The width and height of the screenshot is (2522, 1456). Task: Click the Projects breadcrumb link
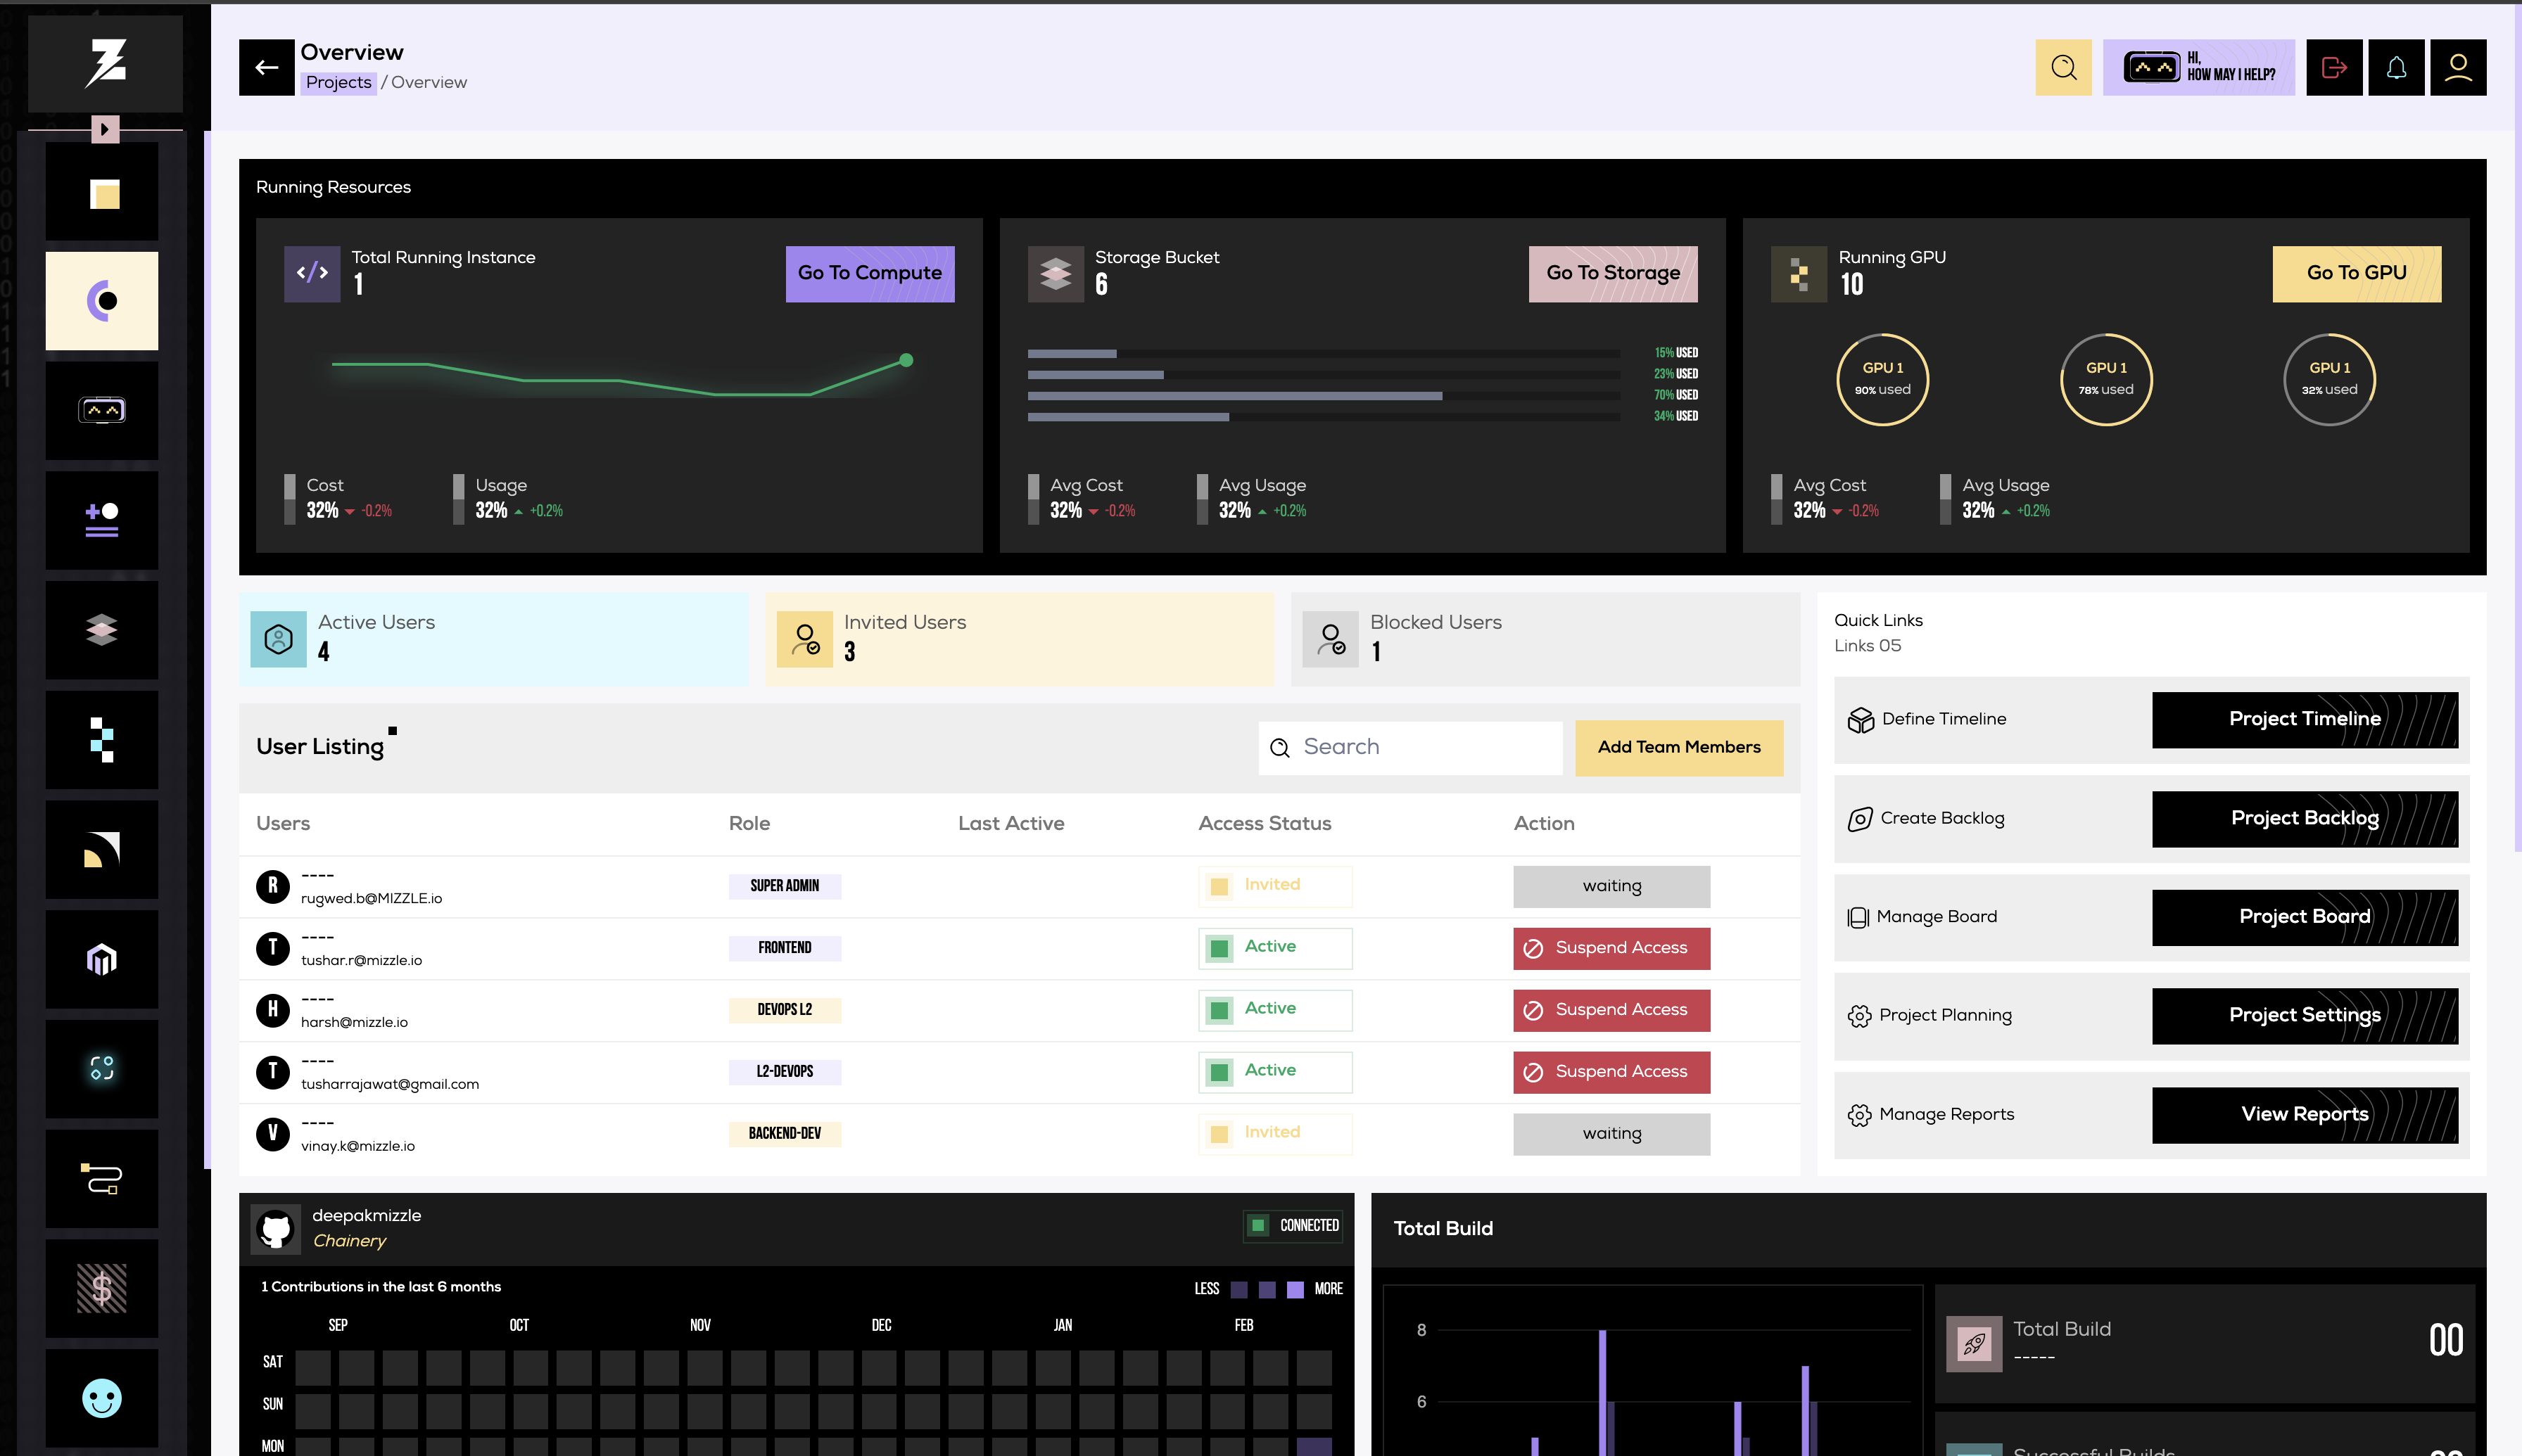(338, 82)
